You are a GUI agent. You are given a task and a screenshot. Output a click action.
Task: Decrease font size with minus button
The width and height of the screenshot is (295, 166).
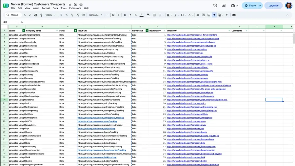(108, 15)
